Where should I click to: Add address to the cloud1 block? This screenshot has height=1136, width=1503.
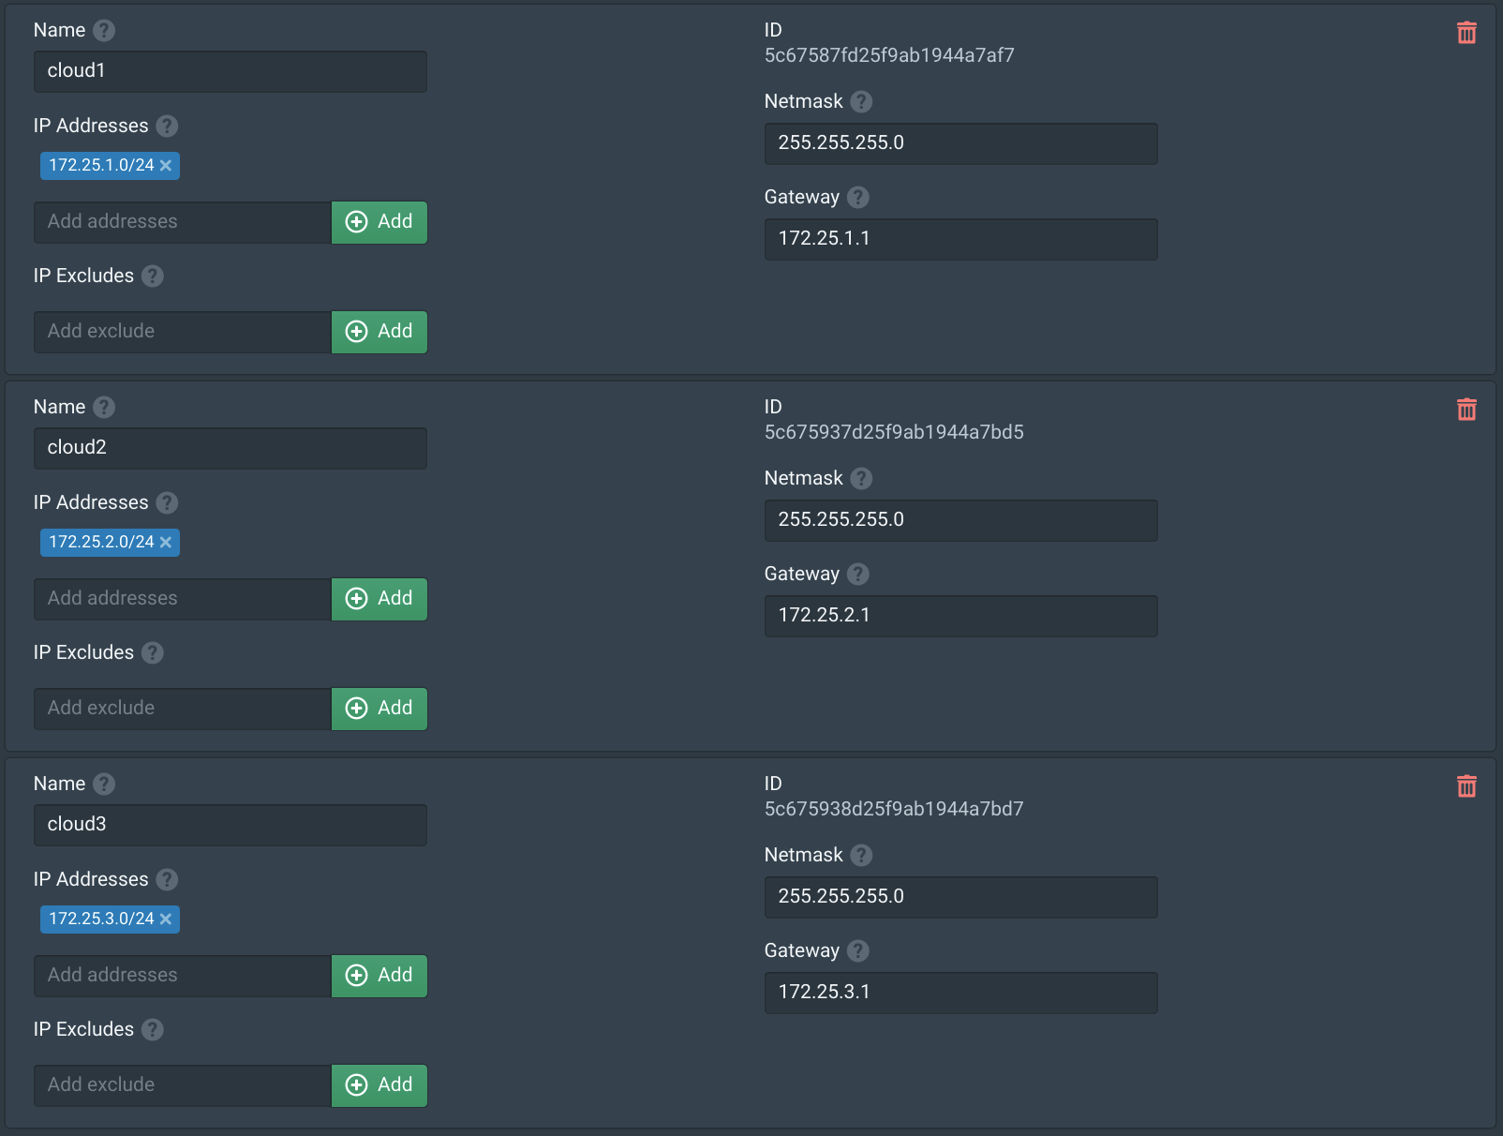tap(379, 222)
